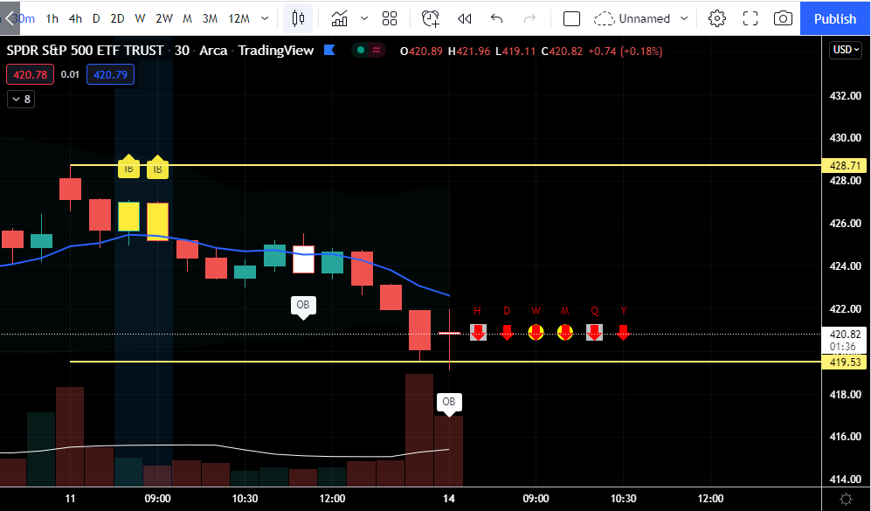Viewport: 871px width, 511px height.
Task: Click the yellow circle arrow under W
Action: (536, 332)
